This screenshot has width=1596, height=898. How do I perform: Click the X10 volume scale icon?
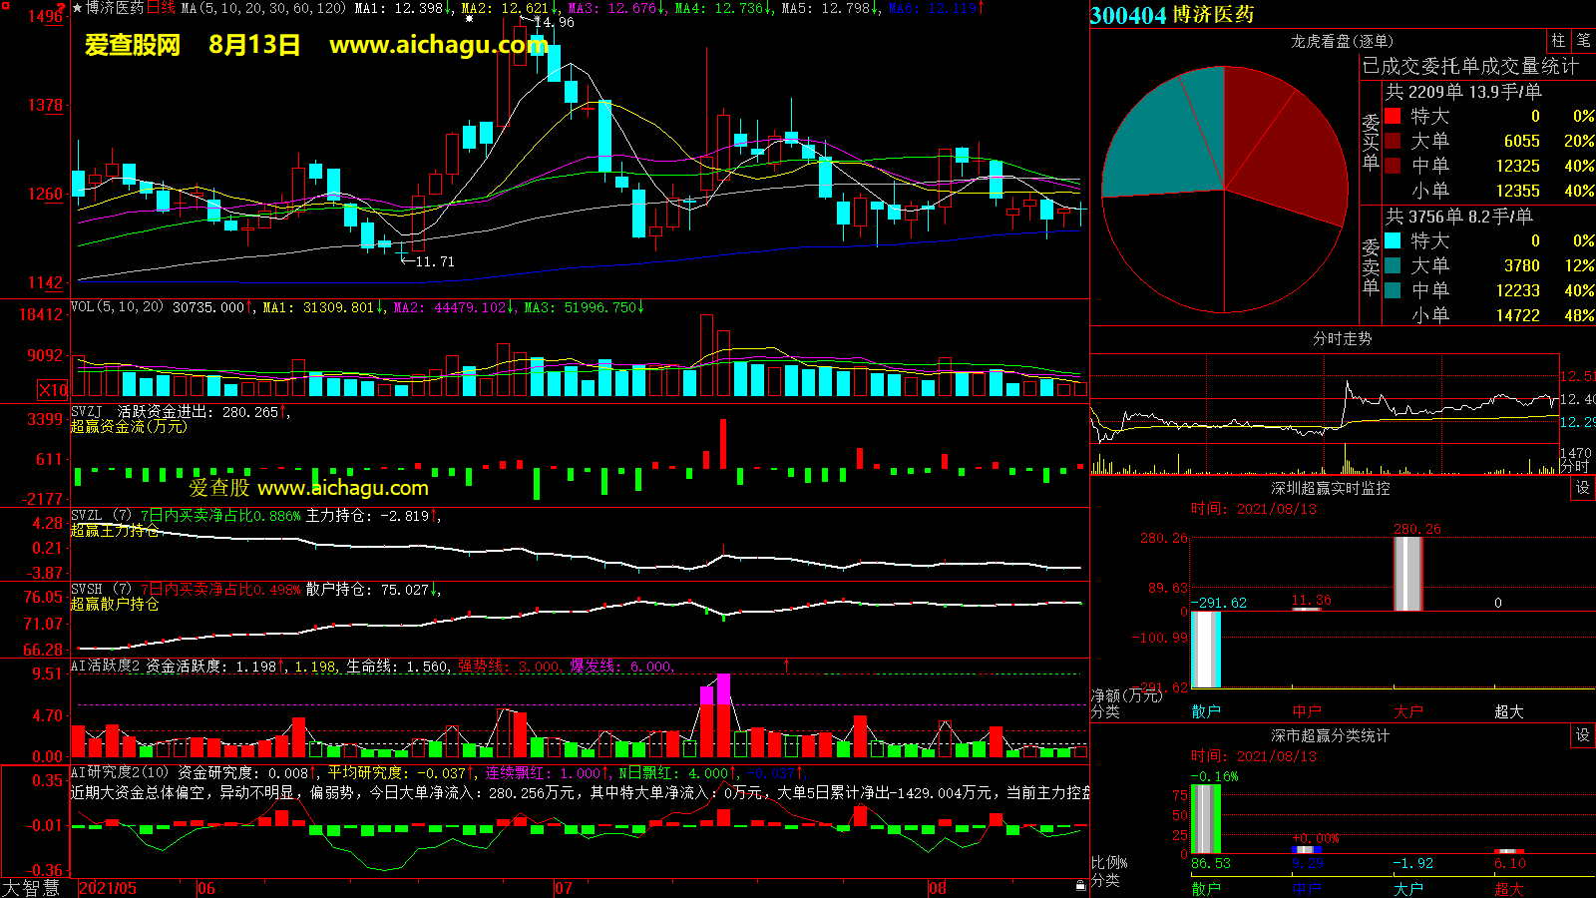point(53,390)
